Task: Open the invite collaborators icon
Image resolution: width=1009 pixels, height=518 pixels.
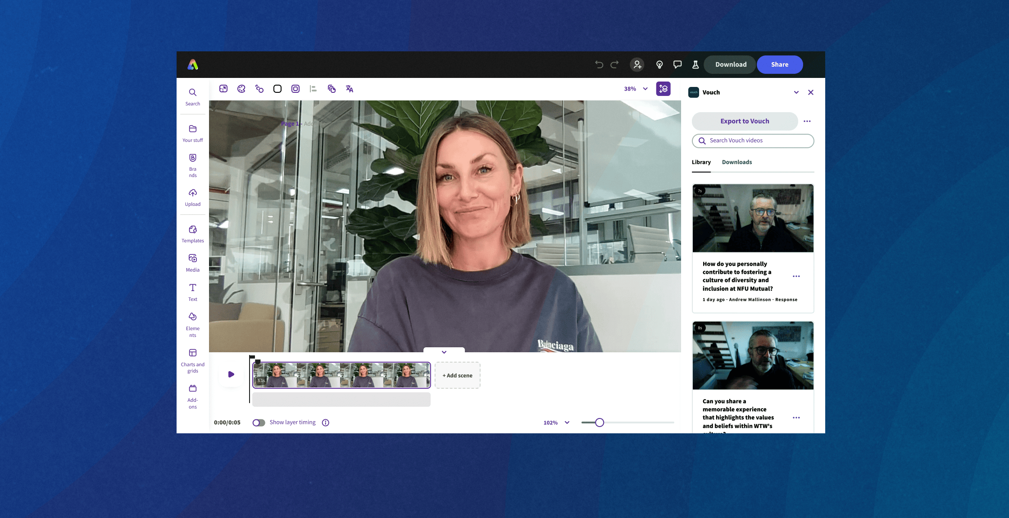Action: pyautogui.click(x=637, y=64)
